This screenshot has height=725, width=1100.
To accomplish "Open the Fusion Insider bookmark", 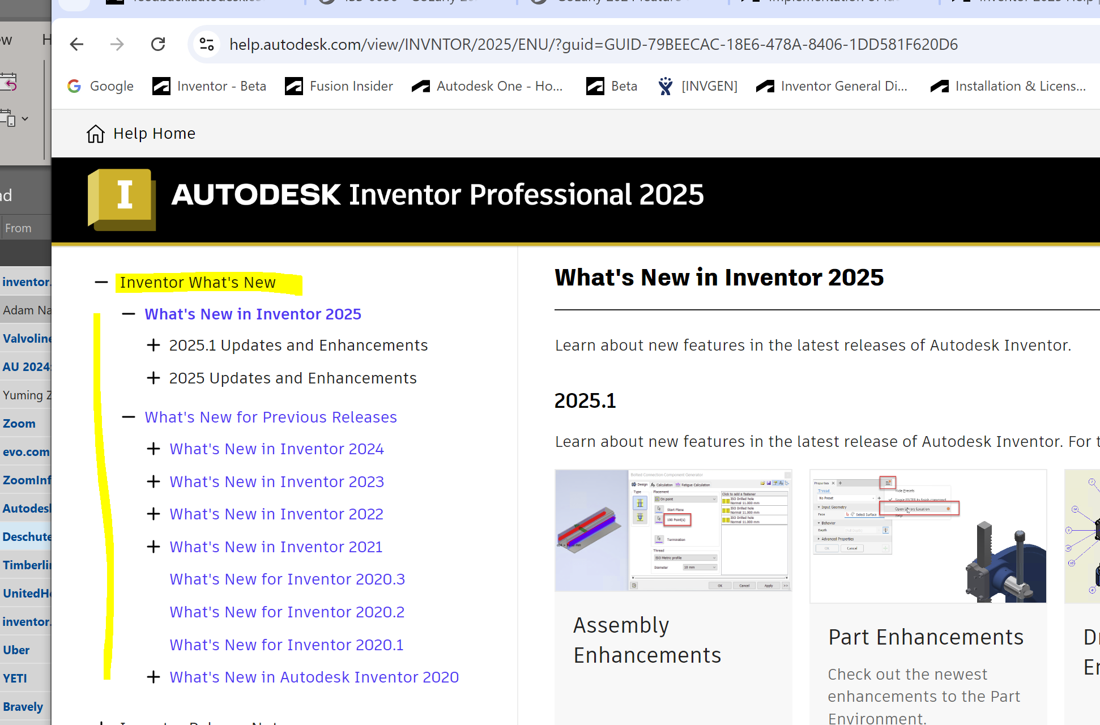I will point(339,86).
